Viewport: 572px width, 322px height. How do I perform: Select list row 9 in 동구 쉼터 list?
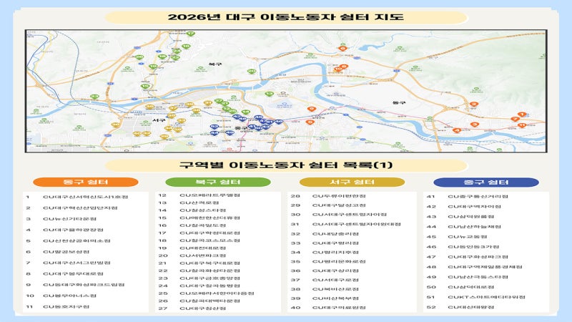click(75, 284)
